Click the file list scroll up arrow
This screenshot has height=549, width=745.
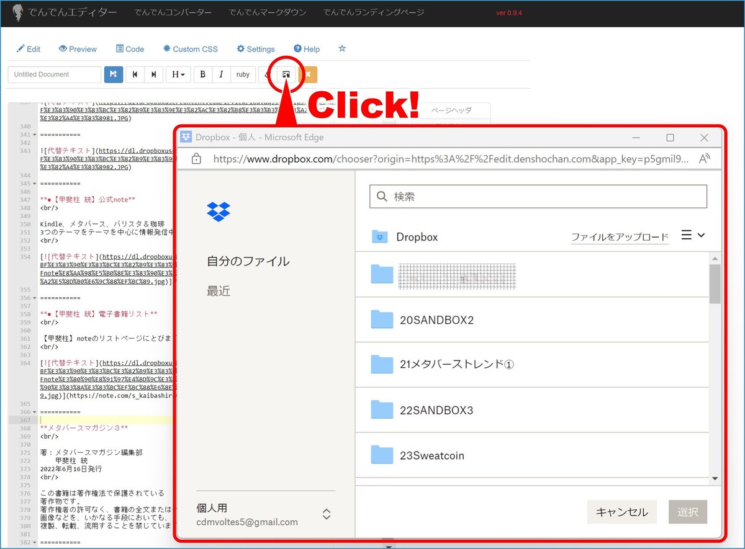pyautogui.click(x=715, y=258)
